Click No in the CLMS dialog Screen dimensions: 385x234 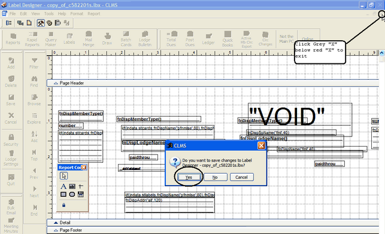[215, 177]
